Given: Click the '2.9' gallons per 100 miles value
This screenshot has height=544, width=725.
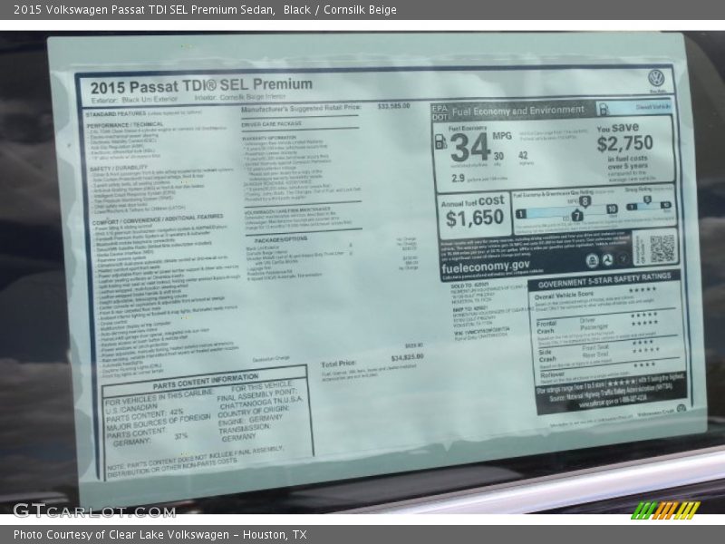Looking at the screenshot, I should (x=458, y=178).
